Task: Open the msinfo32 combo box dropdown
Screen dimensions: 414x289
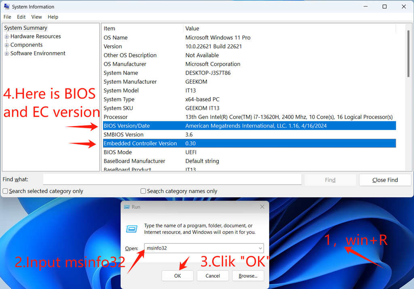Action: coord(261,248)
